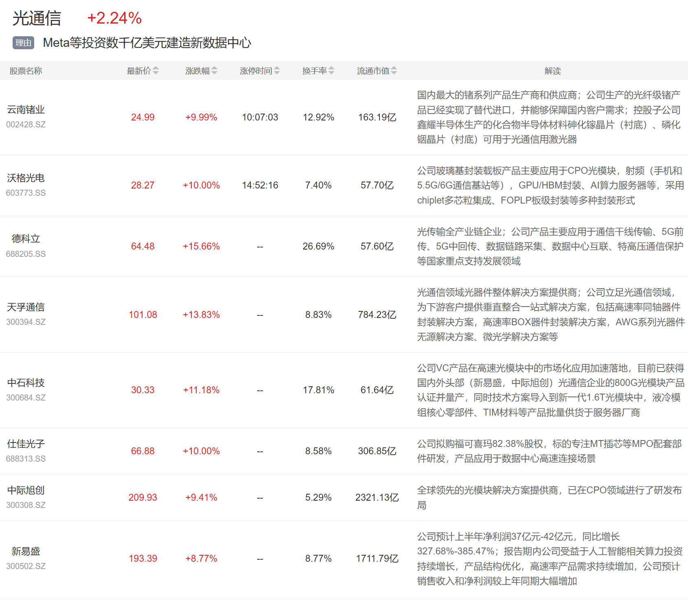Click the sort arrows beside 流通市值
The width and height of the screenshot is (688, 600).
tap(394, 71)
